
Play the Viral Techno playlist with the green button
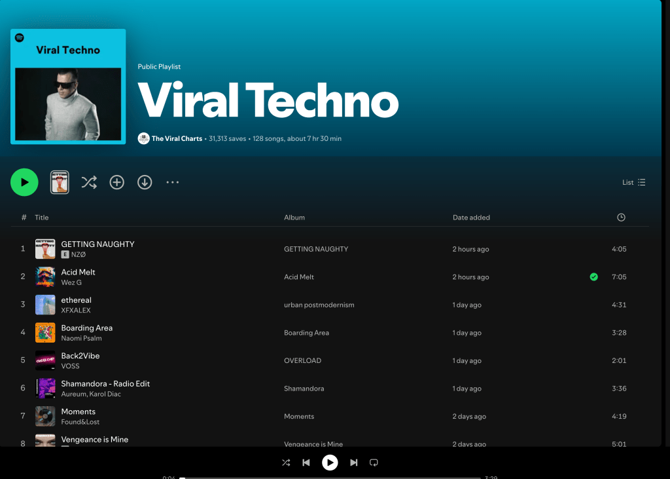coord(24,182)
